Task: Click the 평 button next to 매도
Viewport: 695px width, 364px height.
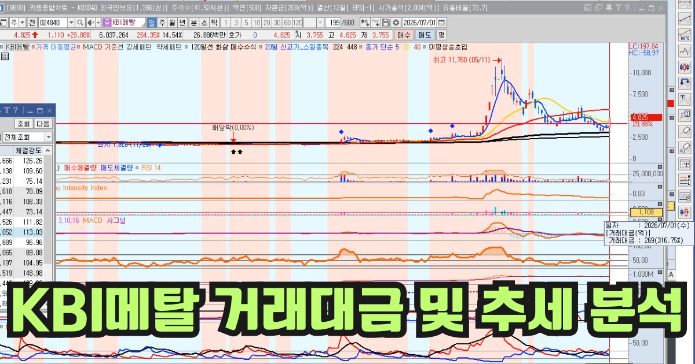Action: (441, 35)
